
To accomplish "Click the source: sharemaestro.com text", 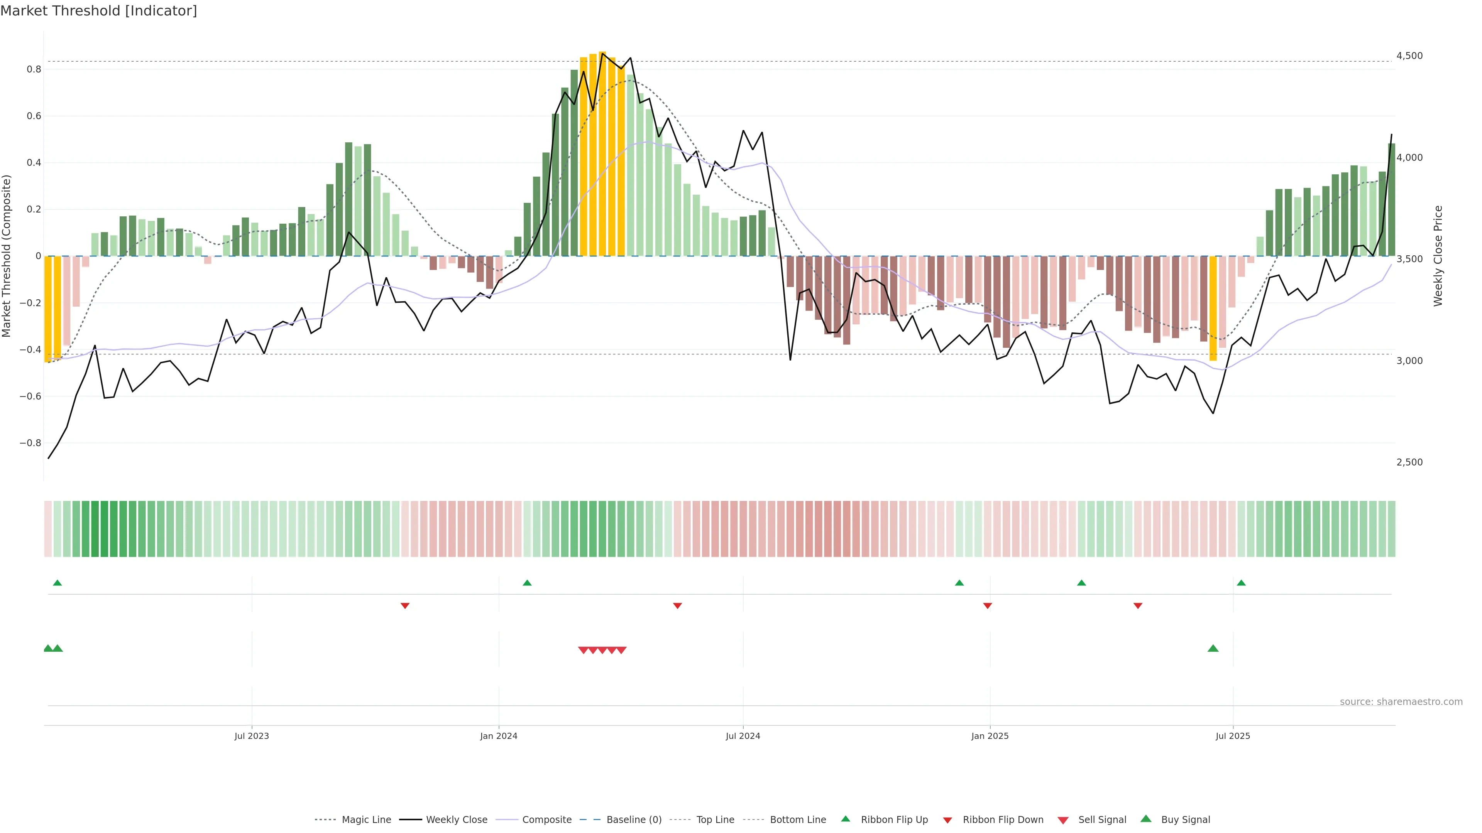I will 1401,702.
